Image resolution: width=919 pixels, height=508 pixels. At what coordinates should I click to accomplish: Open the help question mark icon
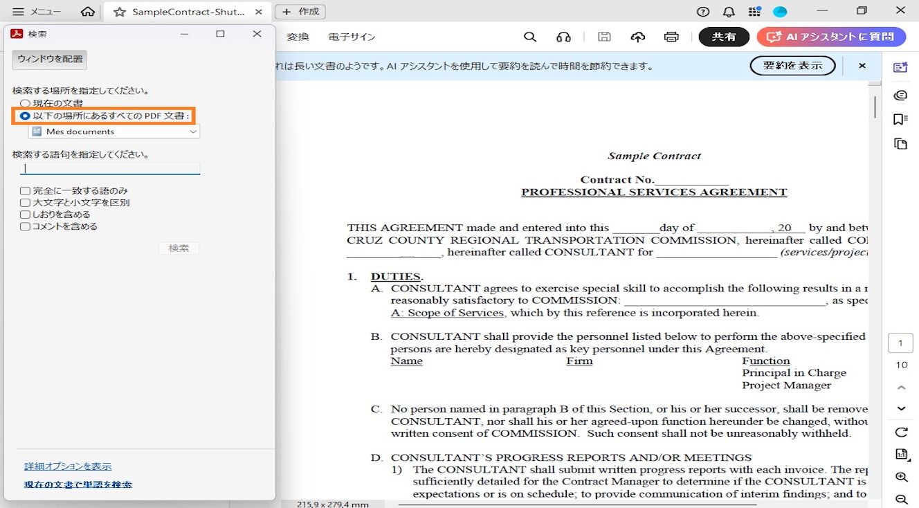tap(703, 12)
